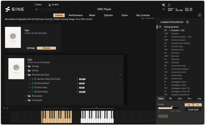
Task: Collapse the Plucked and Keys folder arrow
Action: (26, 75)
